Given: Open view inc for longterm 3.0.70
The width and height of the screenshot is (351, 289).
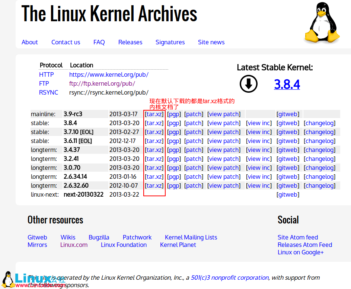Looking at the screenshot, I should coord(259,168).
